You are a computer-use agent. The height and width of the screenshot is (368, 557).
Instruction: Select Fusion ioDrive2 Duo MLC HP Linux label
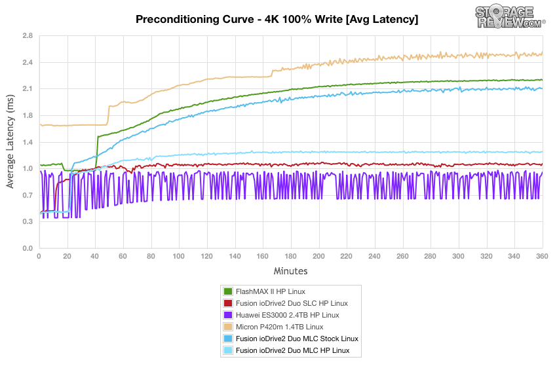click(x=293, y=350)
